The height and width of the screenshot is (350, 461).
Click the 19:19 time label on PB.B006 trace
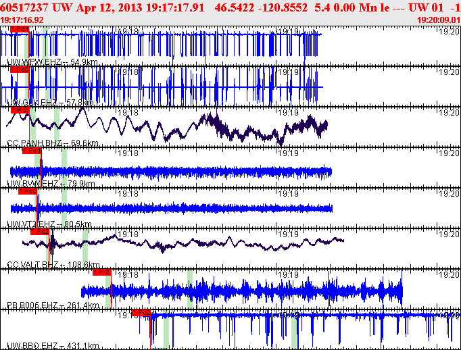pos(289,275)
